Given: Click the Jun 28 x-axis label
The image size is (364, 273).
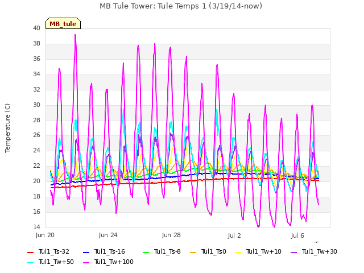Looking at the screenshot, I should pyautogui.click(x=171, y=235).
